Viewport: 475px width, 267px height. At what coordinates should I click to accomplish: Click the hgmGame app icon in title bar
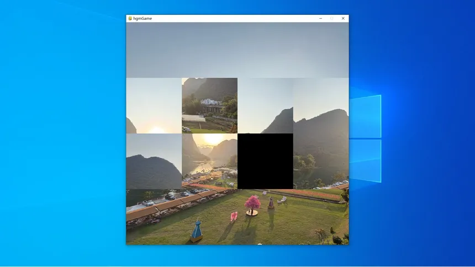point(130,18)
